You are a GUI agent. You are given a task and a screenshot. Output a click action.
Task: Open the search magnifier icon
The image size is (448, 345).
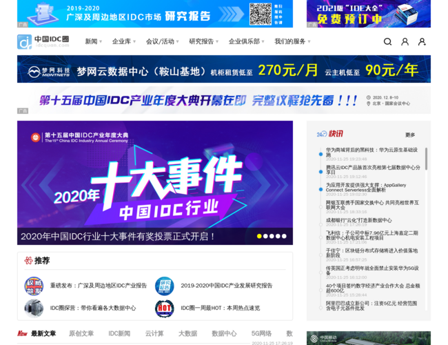387,42
